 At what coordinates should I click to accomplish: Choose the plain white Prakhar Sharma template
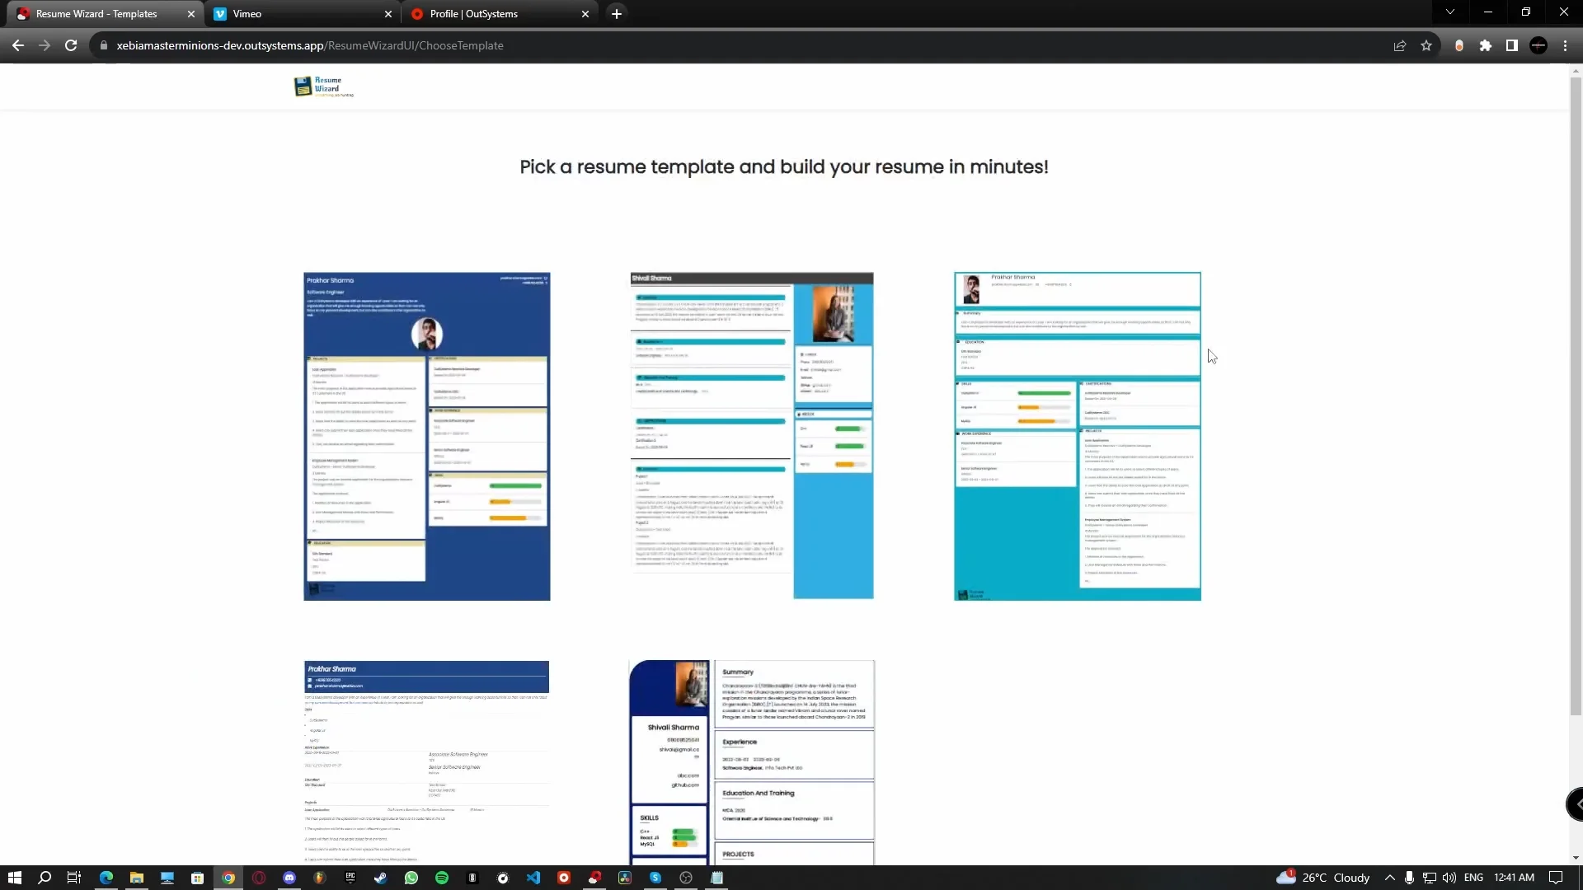pyautogui.click(x=427, y=762)
